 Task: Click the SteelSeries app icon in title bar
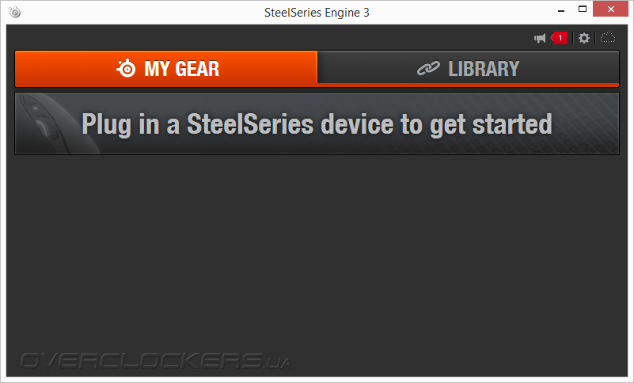(15, 12)
